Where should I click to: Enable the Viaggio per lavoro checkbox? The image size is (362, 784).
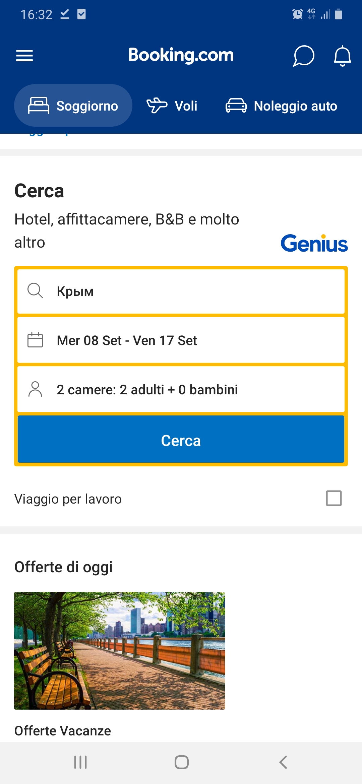334,498
